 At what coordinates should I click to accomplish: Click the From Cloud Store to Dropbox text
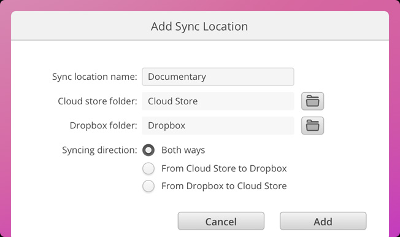224,169
